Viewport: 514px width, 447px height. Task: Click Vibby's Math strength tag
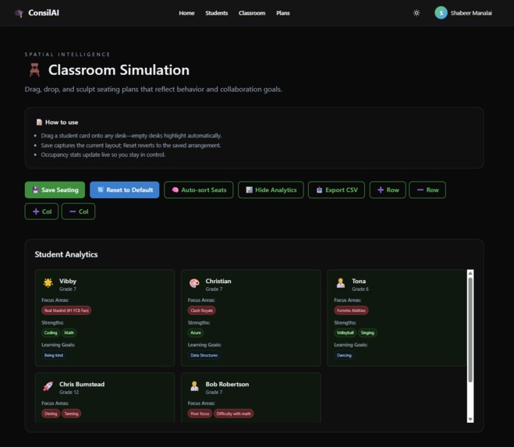pyautogui.click(x=69, y=333)
